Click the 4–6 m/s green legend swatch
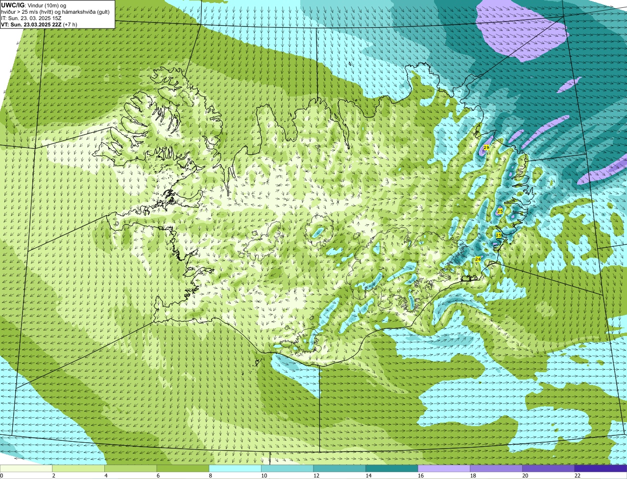627x479 pixels. pos(131,468)
